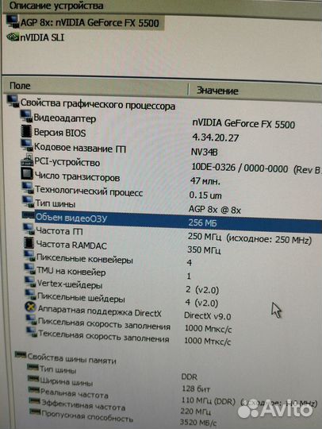322x429 pixels.
Task: Click the process value '0.15 um'
Action: (x=205, y=195)
